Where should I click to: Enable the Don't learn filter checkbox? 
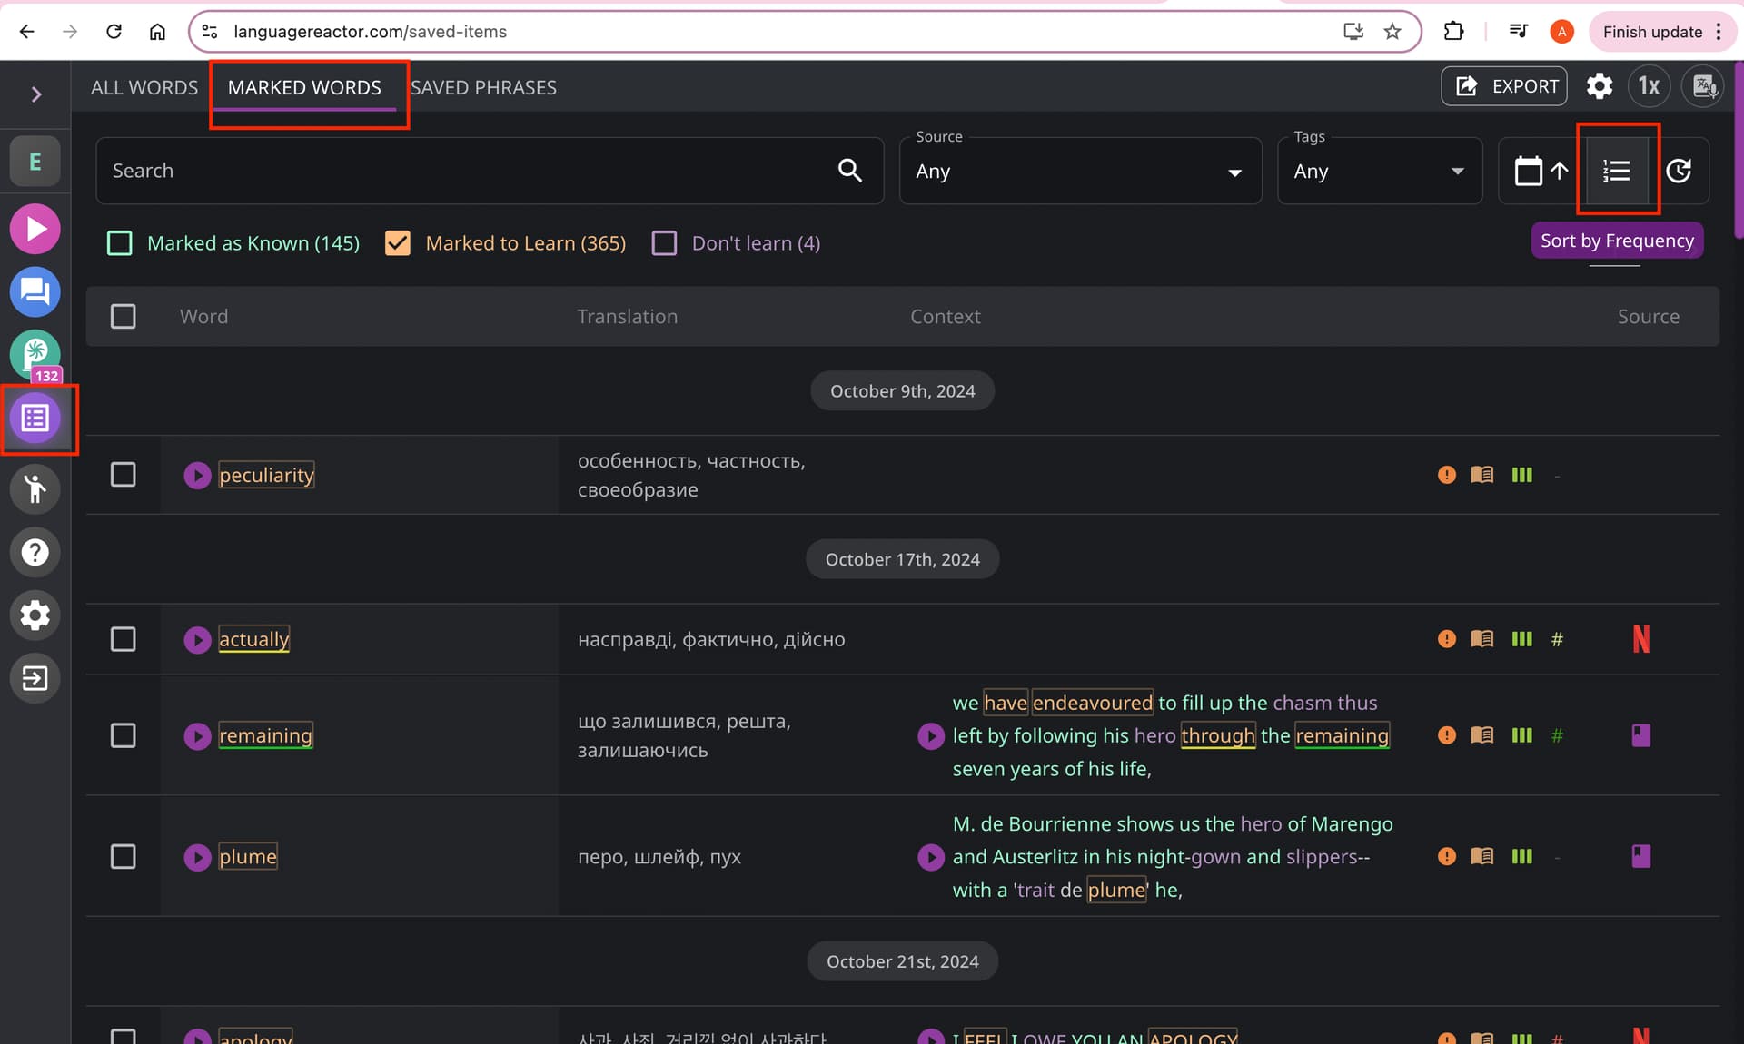pos(664,243)
